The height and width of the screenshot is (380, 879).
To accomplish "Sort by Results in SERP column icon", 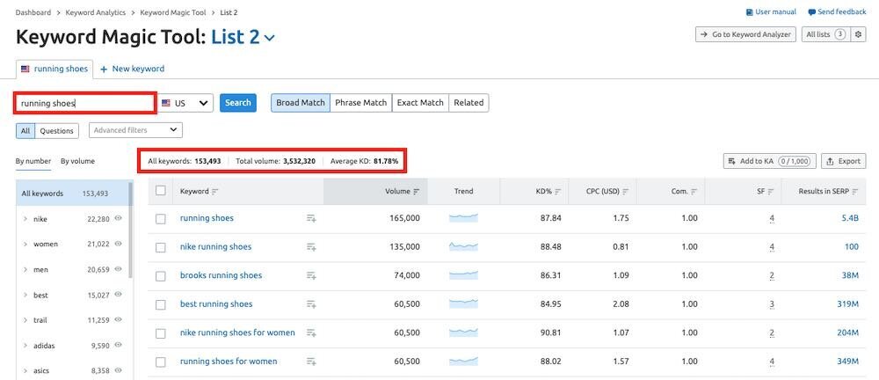I will point(855,192).
